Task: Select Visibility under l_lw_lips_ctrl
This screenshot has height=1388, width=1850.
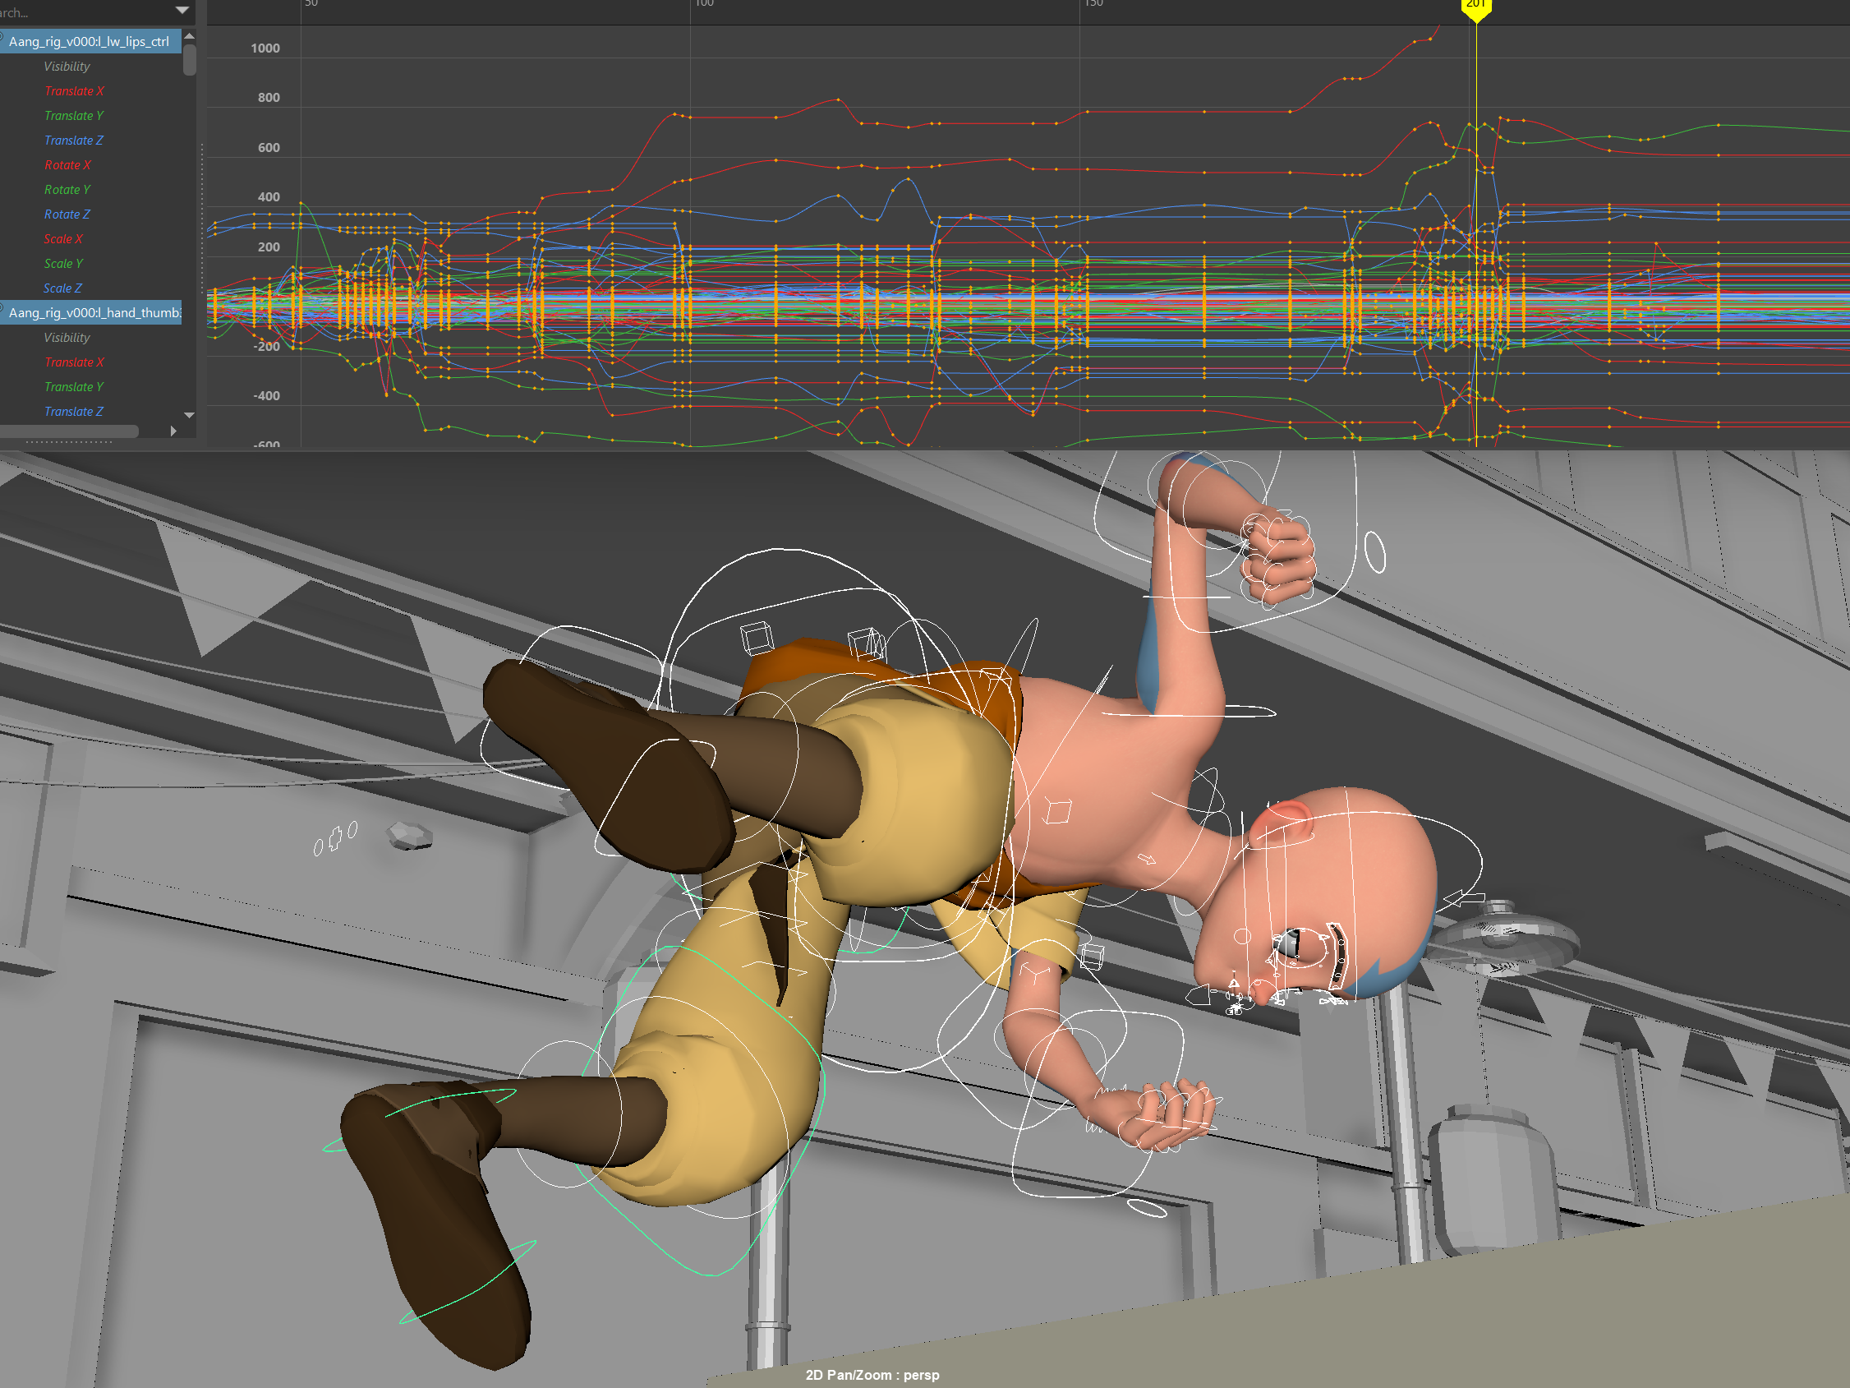Action: [67, 66]
